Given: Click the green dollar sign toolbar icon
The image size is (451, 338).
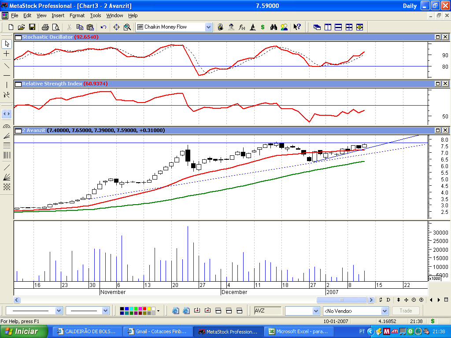Looking at the screenshot, I should point(263,27).
